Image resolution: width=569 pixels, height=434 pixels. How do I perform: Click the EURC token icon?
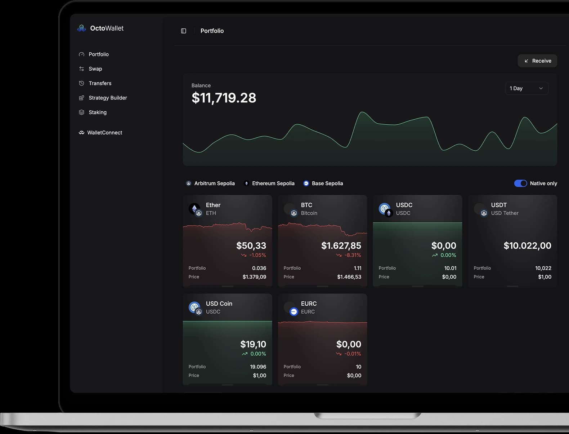[290, 308]
